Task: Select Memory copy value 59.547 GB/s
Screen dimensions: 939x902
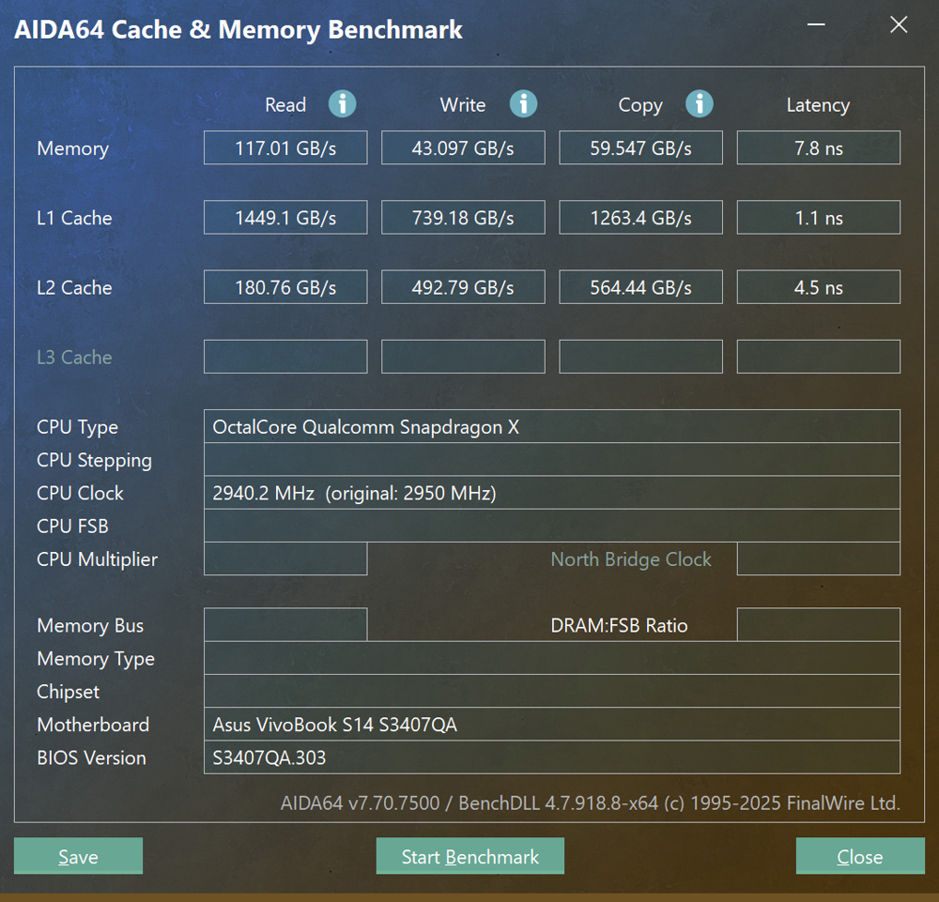Action: click(640, 147)
